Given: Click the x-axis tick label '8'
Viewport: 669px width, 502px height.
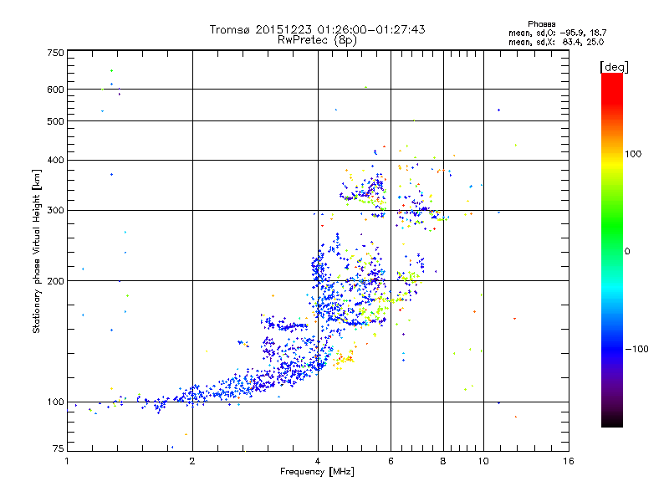Looking at the screenshot, I should [x=443, y=461].
